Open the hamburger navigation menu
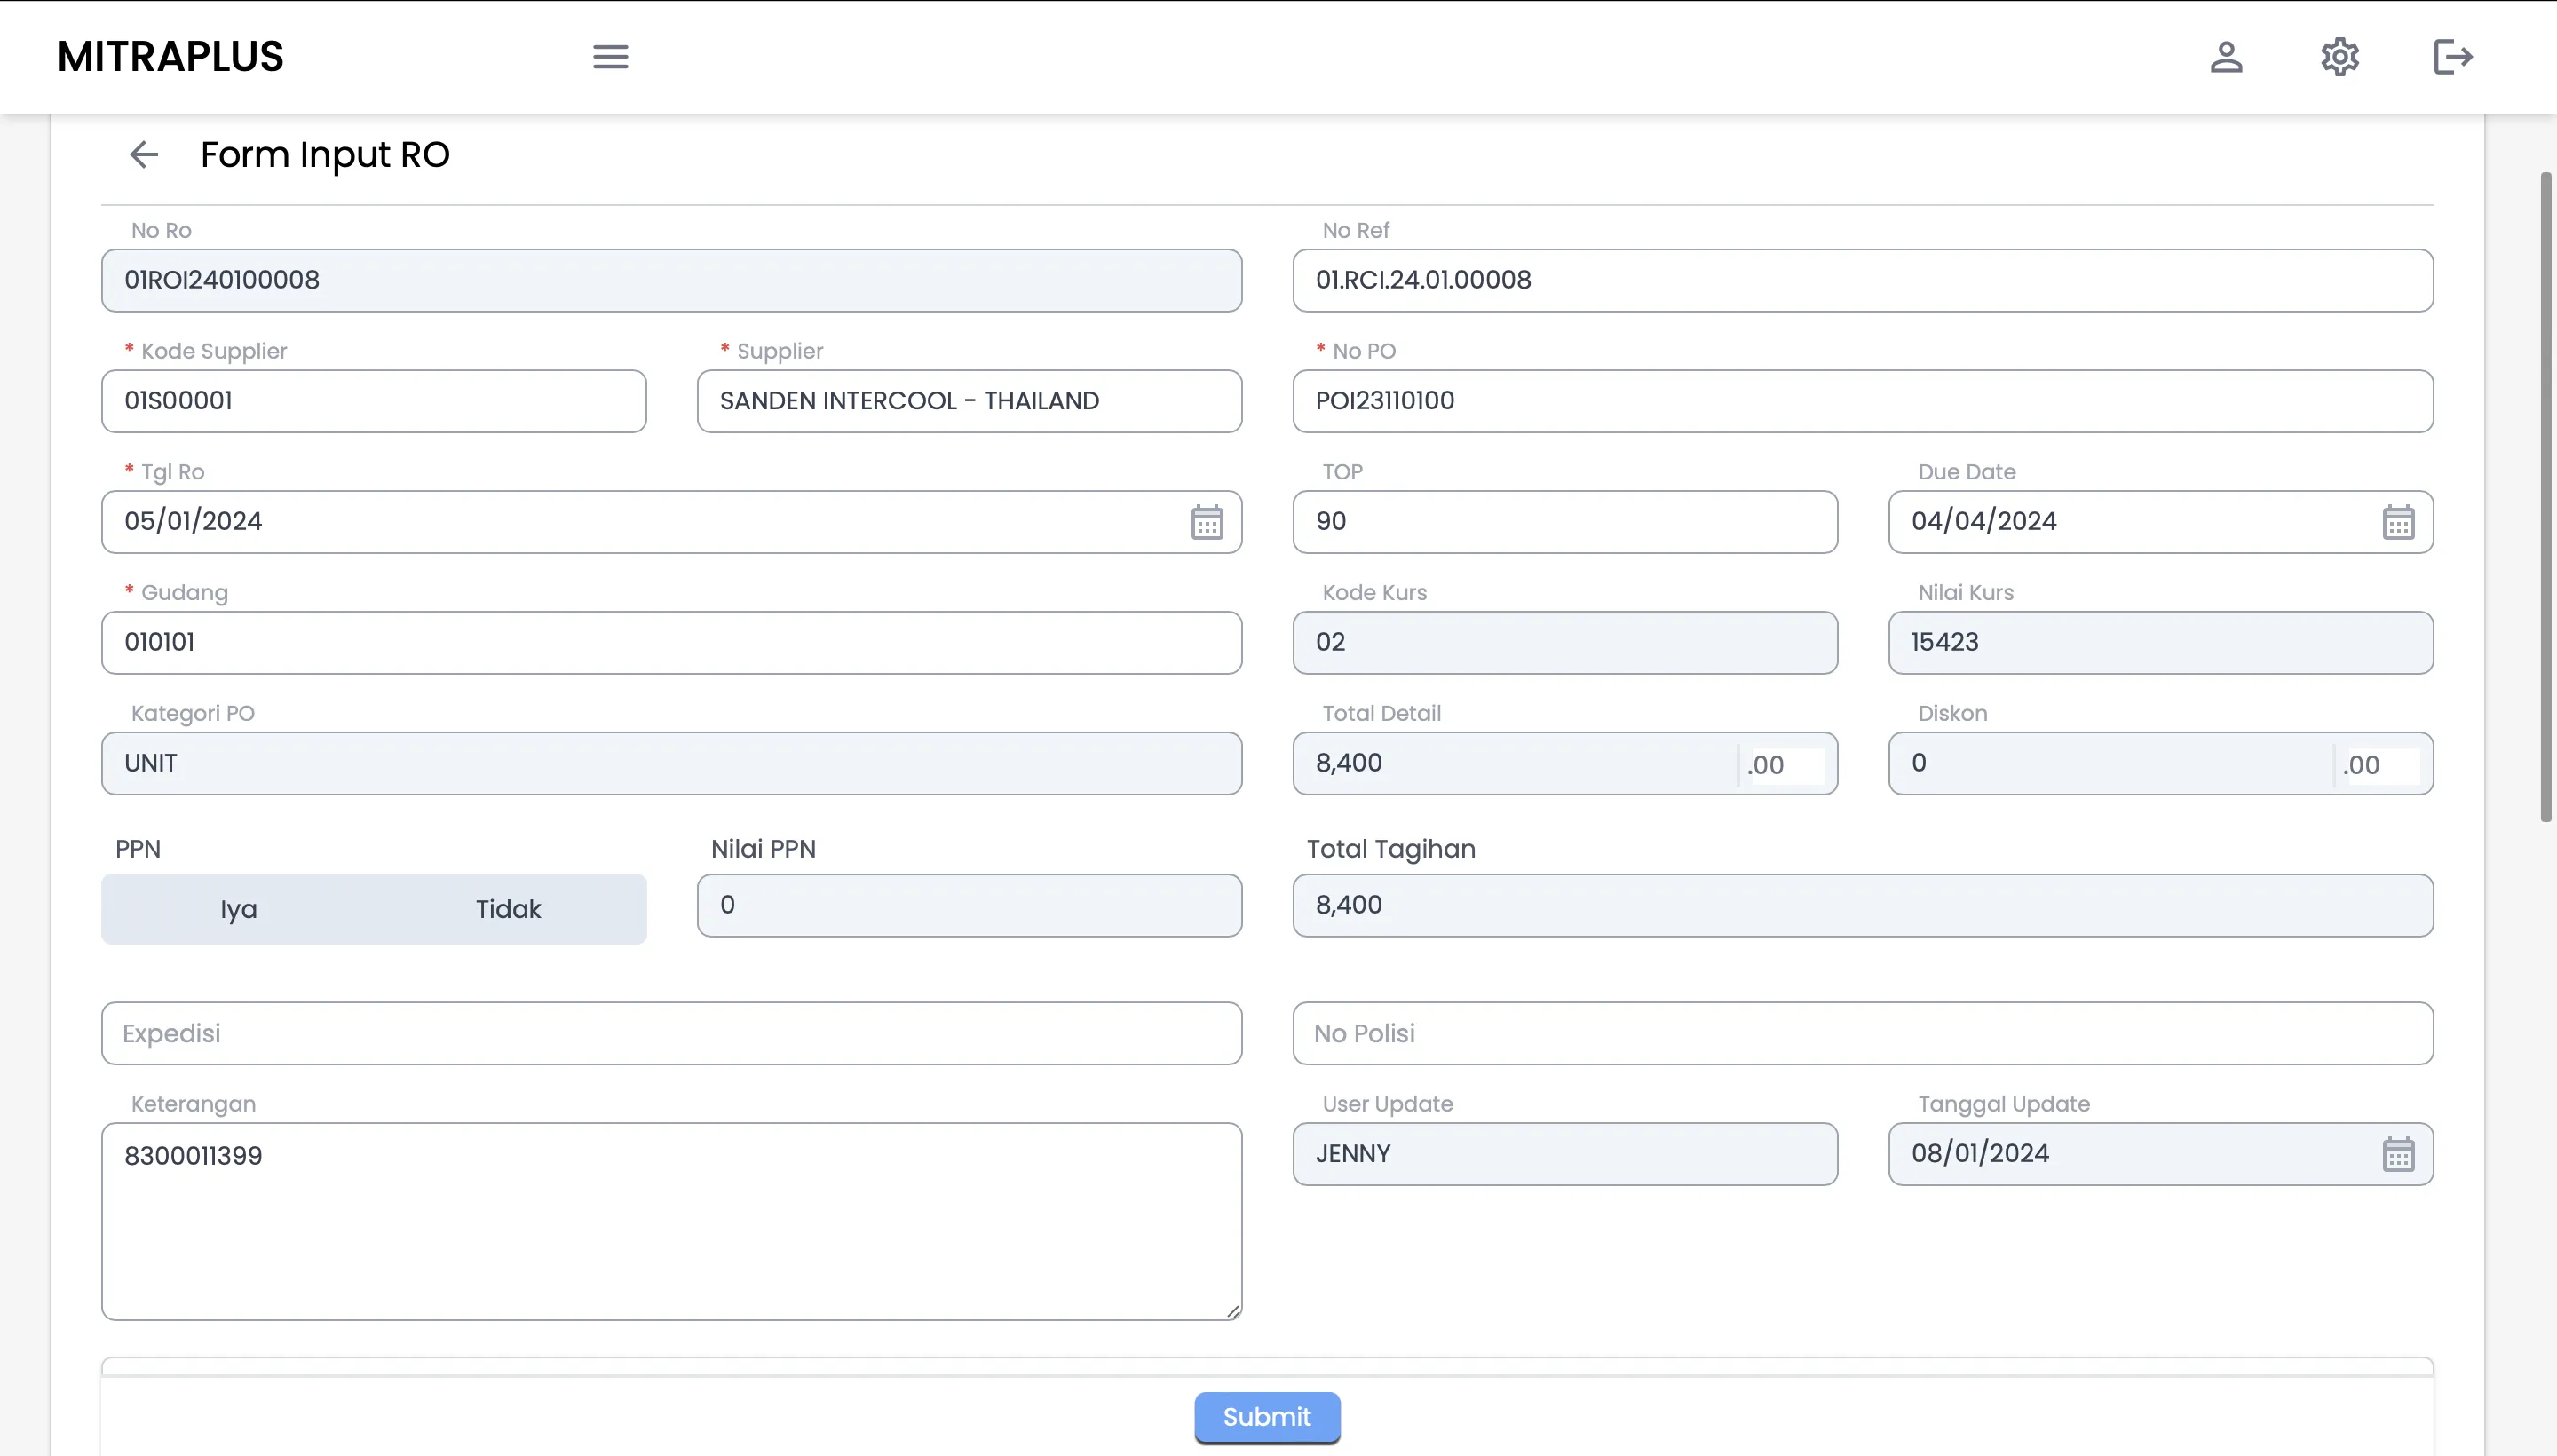 coord(610,57)
